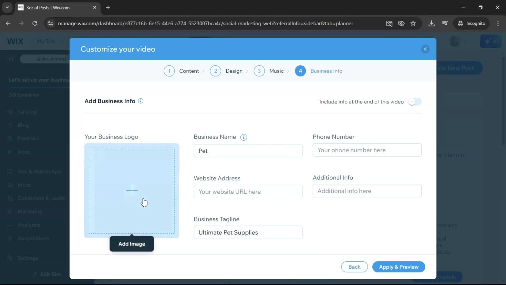Reload the browser page
Image resolution: width=506 pixels, height=285 pixels.
(35, 23)
